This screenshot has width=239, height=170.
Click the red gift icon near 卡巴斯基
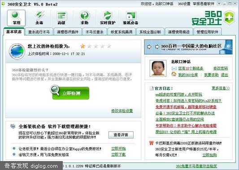pyautogui.click(x=151, y=143)
